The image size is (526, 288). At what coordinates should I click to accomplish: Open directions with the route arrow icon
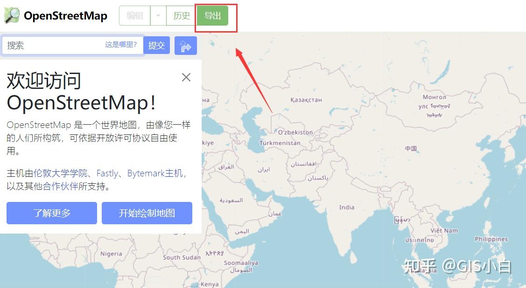click(x=185, y=45)
